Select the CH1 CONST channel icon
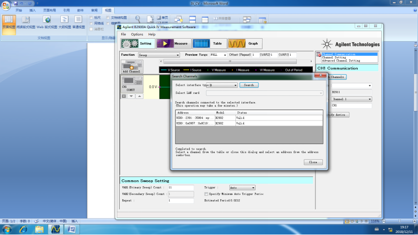 [x=132, y=84]
